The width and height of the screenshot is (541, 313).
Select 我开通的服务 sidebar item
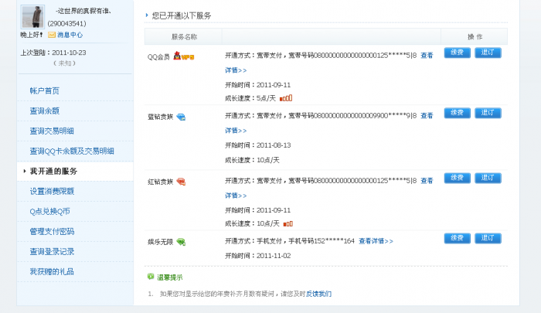coord(53,171)
